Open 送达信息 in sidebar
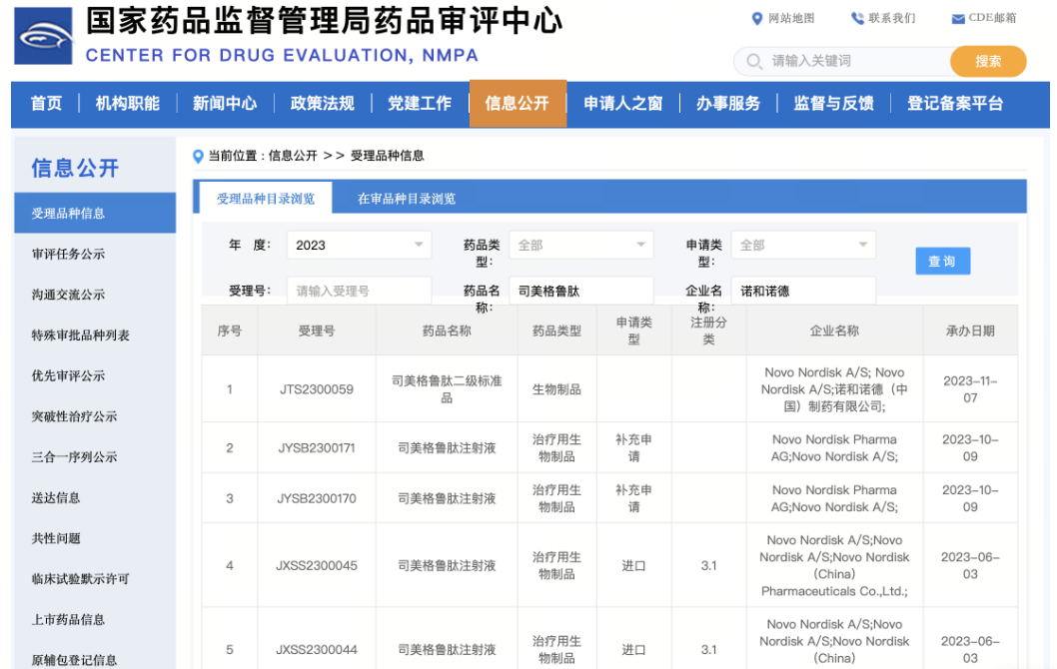Viewport: 1057px width, 669px height. pyautogui.click(x=56, y=497)
